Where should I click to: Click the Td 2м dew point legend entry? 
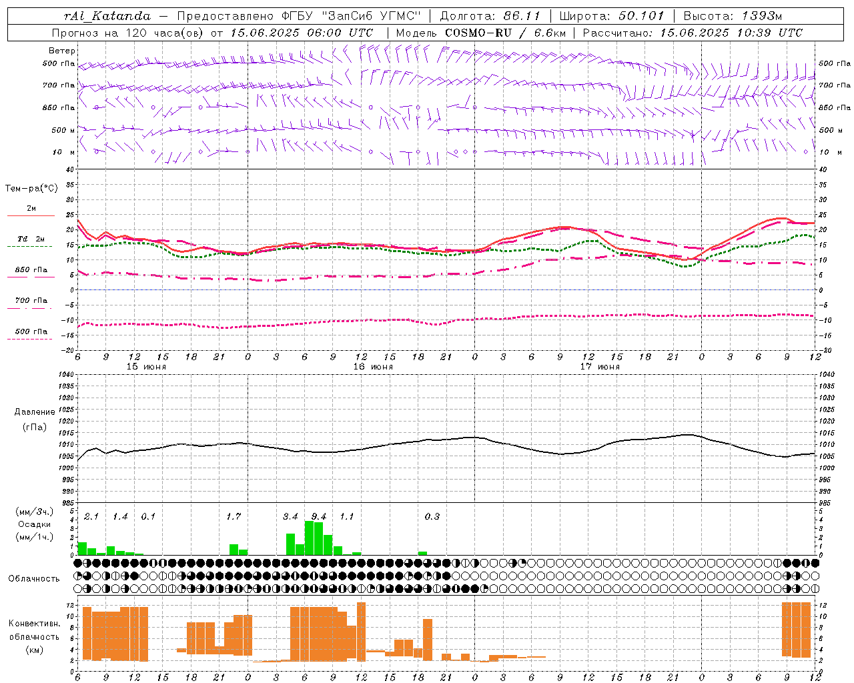click(31, 239)
